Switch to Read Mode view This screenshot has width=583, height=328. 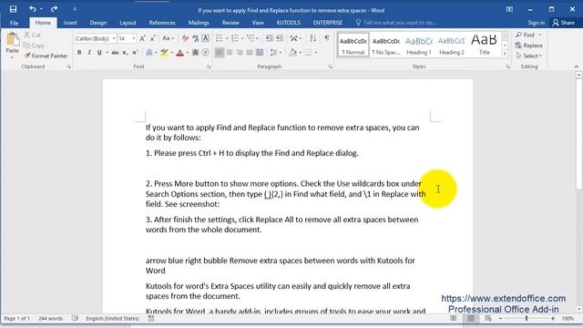tap(454, 318)
